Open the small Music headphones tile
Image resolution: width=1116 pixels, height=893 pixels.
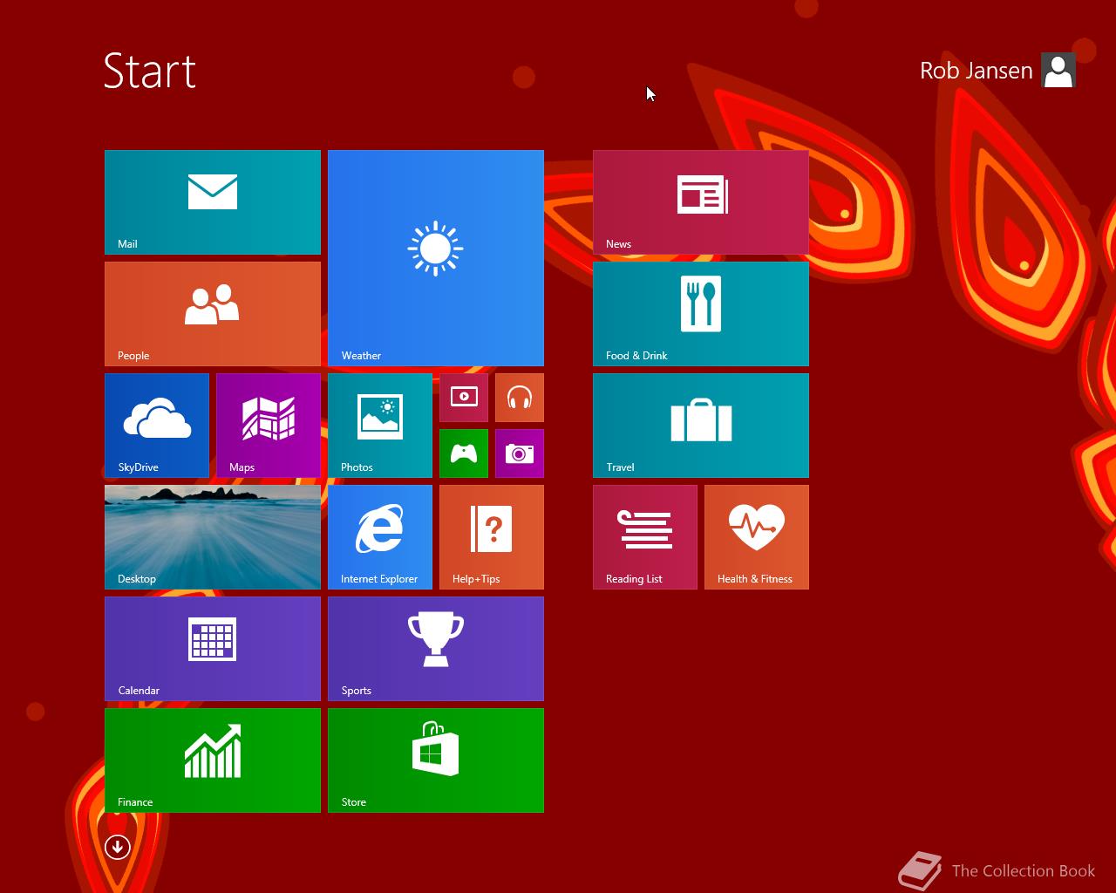pyautogui.click(x=520, y=398)
